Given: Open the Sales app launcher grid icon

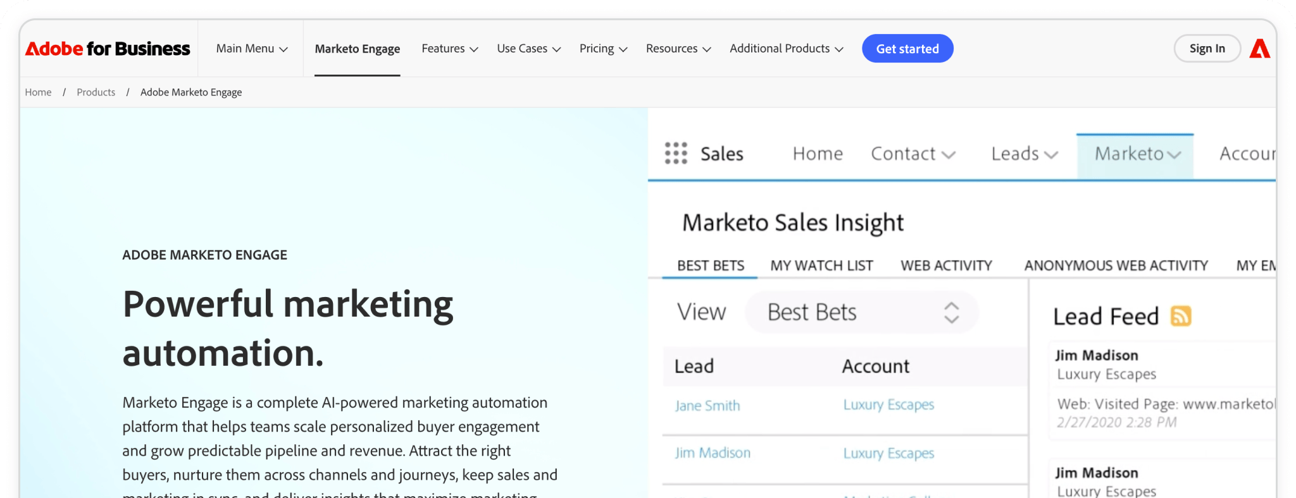Looking at the screenshot, I should [x=676, y=154].
